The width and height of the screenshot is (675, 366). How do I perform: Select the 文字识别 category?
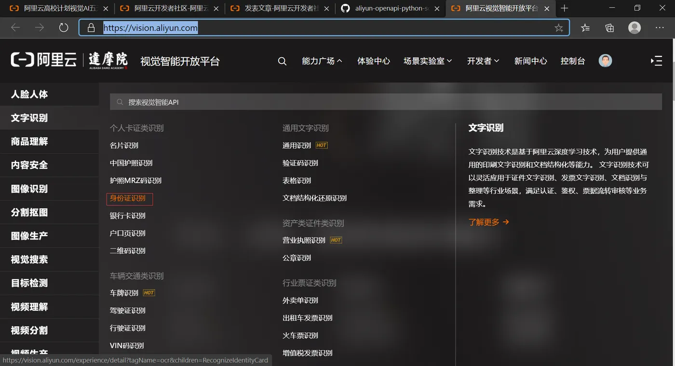[49, 118]
